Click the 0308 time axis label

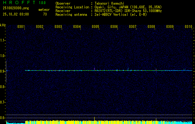151,27
